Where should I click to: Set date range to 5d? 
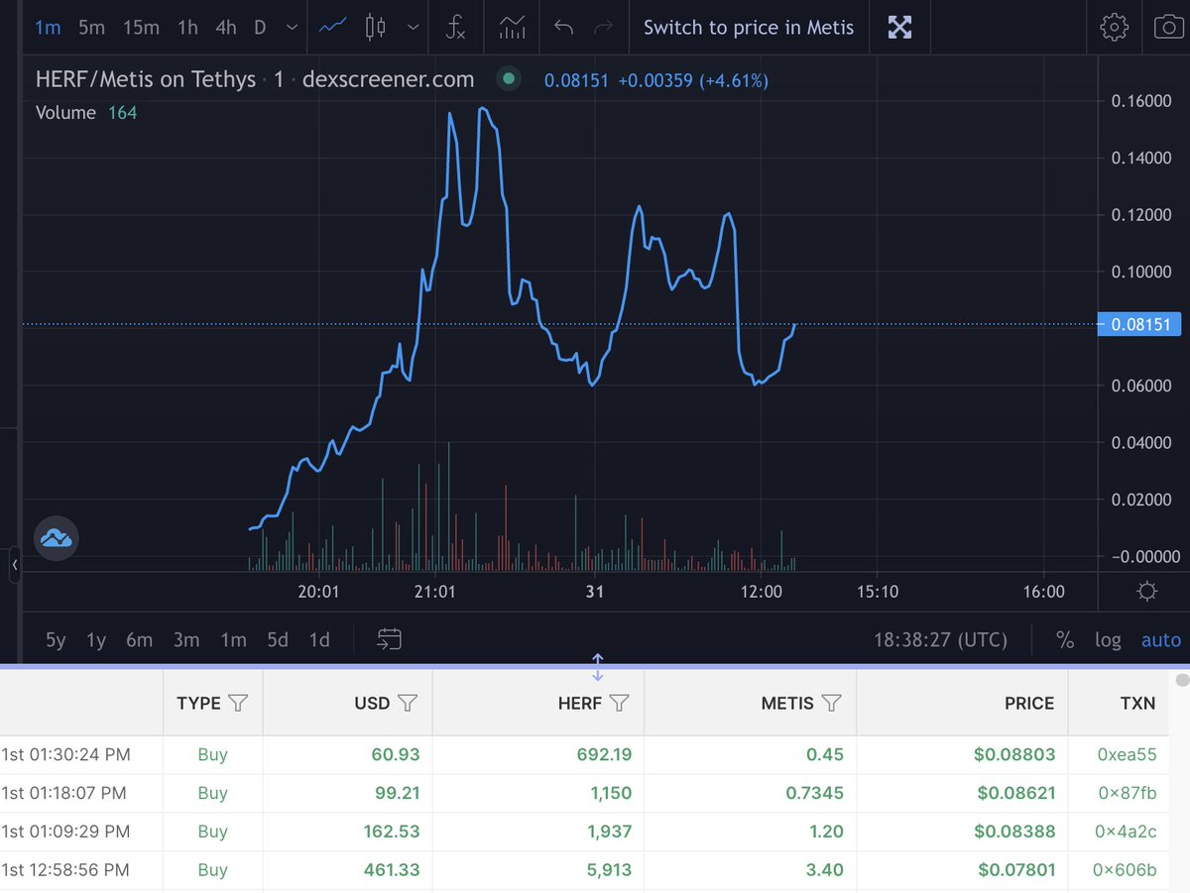click(x=278, y=640)
